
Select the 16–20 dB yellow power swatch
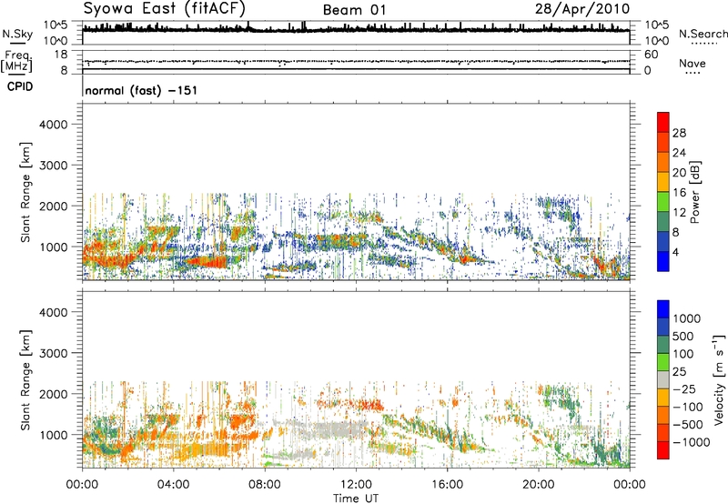pyautogui.click(x=663, y=182)
